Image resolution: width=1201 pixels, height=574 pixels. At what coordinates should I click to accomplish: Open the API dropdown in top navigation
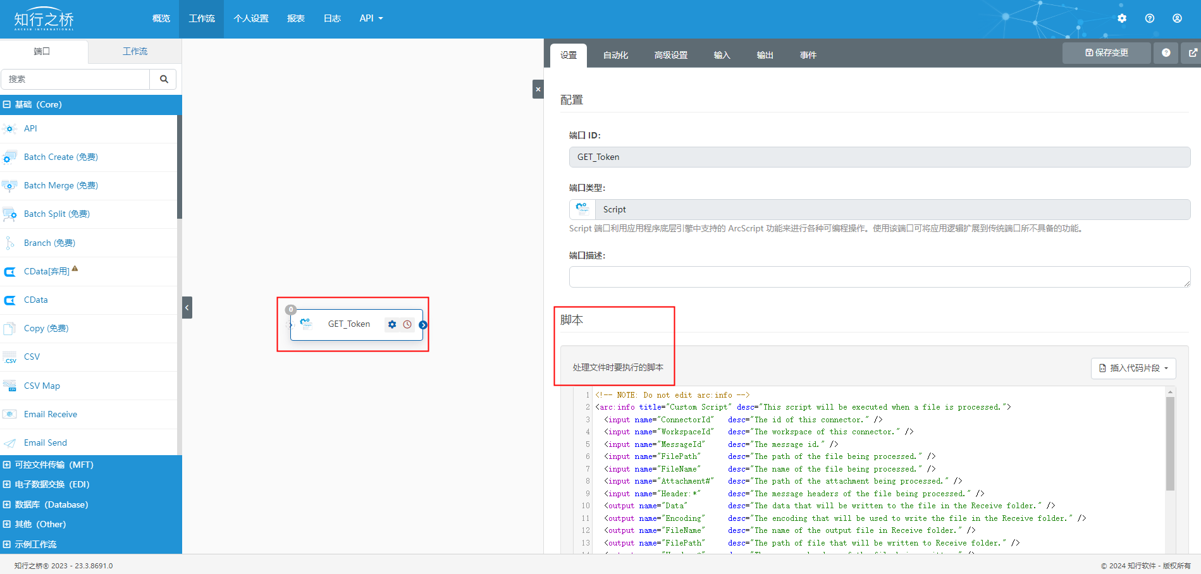point(371,18)
